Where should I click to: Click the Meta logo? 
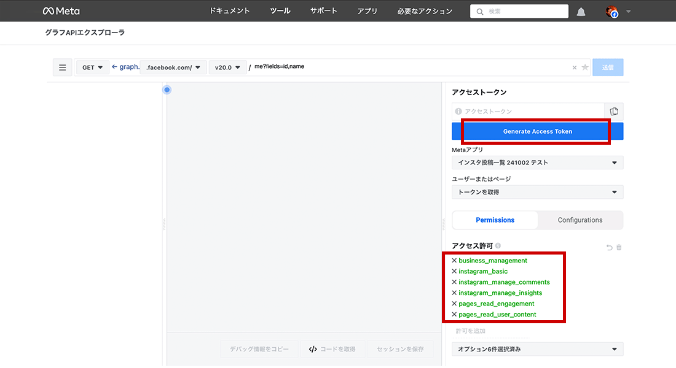tap(61, 11)
